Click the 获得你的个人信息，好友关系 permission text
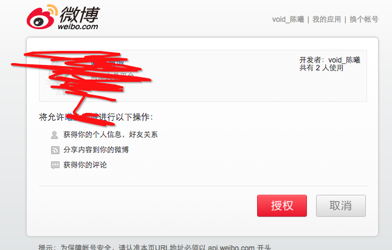Viewport: 392px width, 250px height. coord(111,135)
